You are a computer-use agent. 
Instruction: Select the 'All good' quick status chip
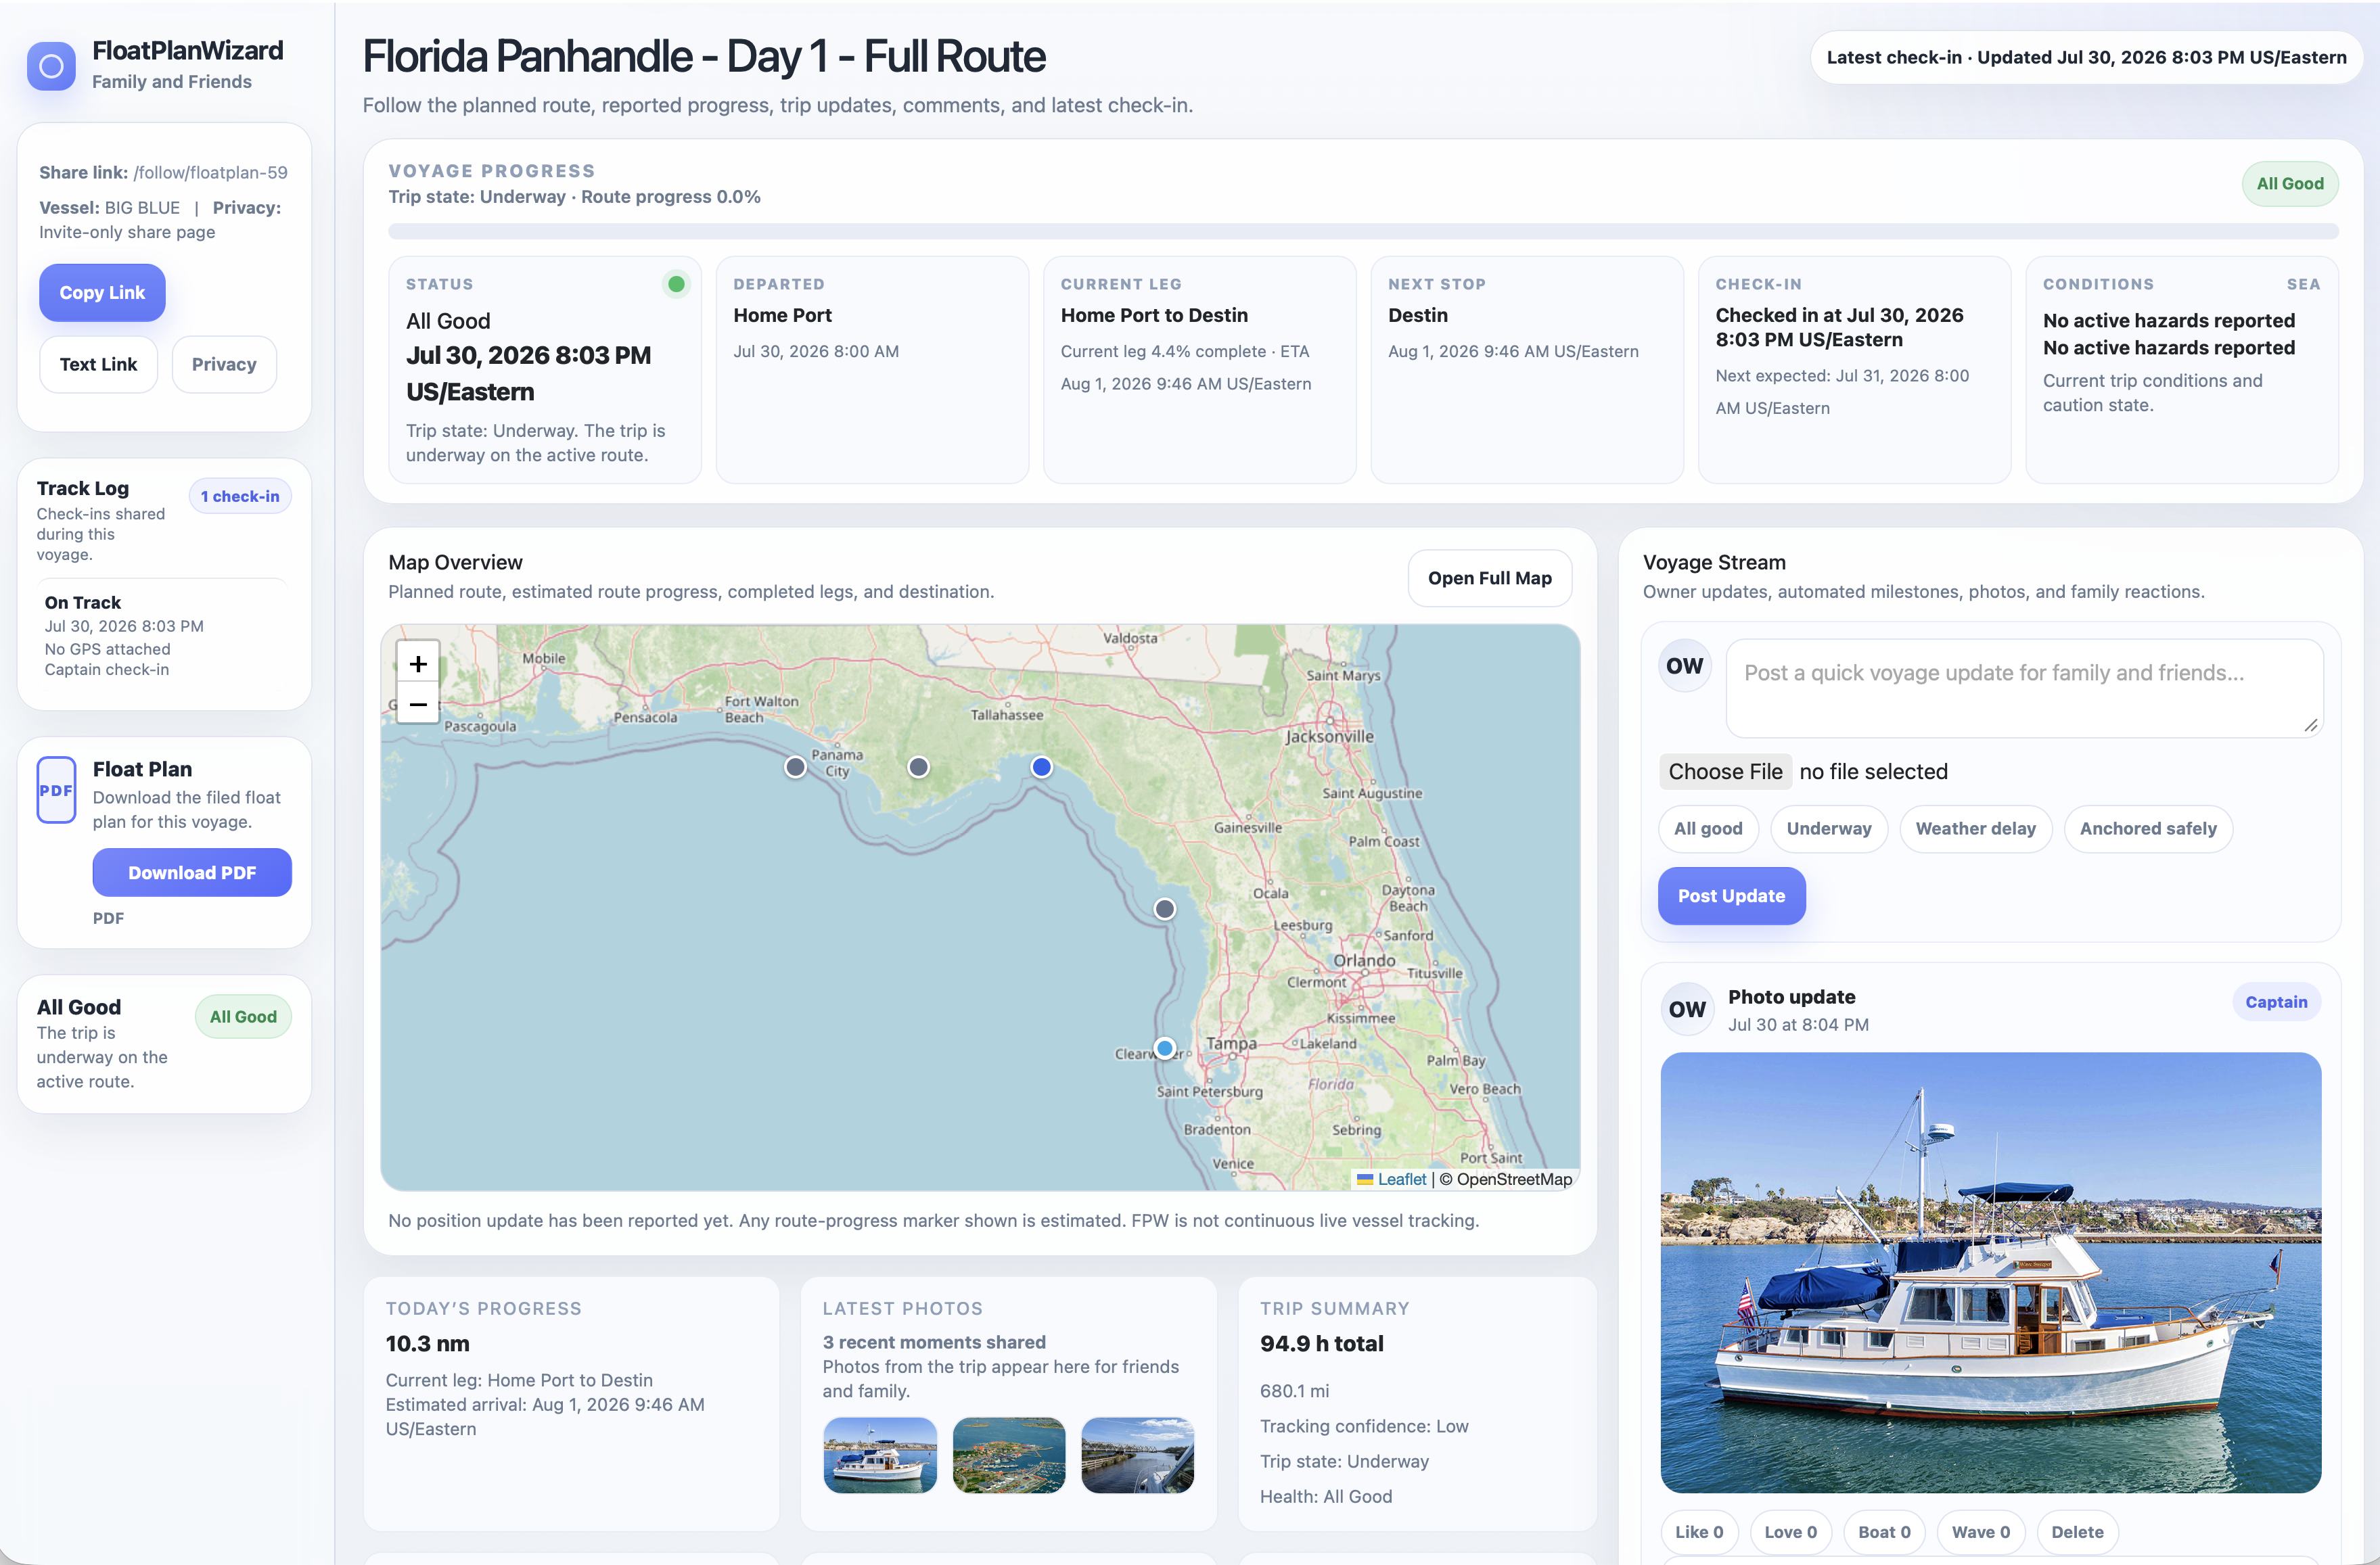(x=1708, y=829)
